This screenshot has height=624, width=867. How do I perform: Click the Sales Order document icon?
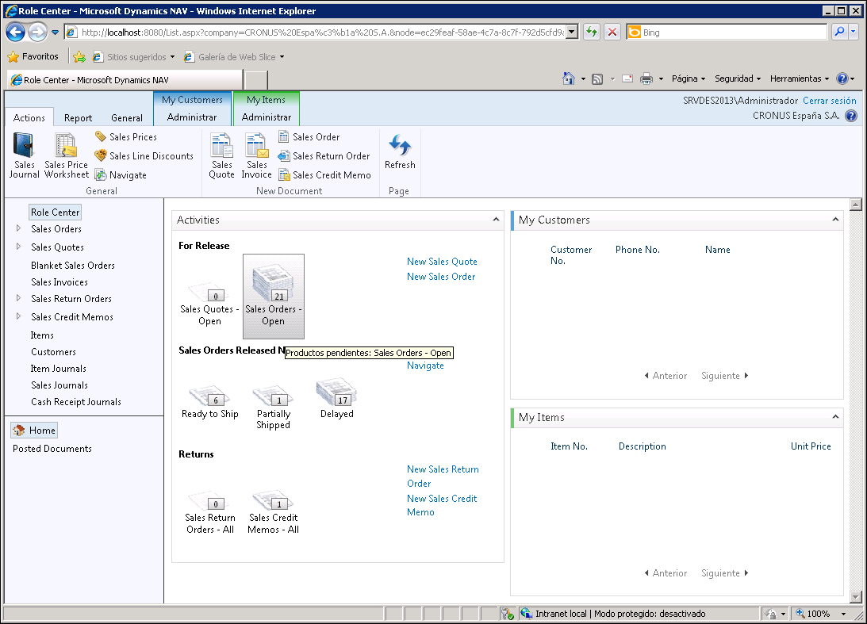(x=284, y=136)
